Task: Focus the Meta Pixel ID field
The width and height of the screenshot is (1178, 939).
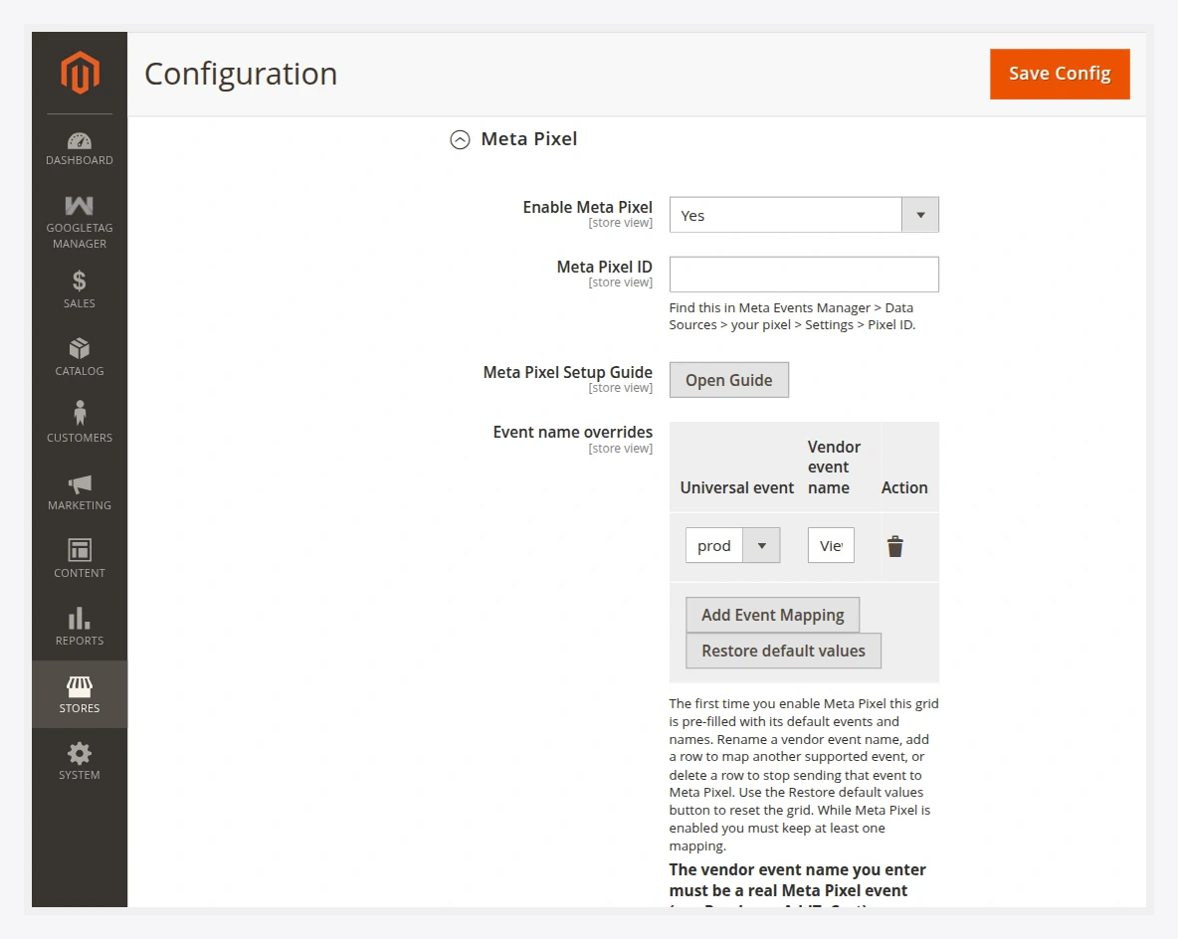Action: [804, 275]
